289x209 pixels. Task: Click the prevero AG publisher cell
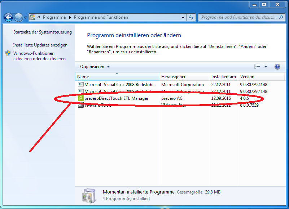click(172, 98)
